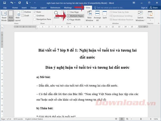161x121 pixels.
Task: Open the Layout ribbon tab
Action: (44, 8)
